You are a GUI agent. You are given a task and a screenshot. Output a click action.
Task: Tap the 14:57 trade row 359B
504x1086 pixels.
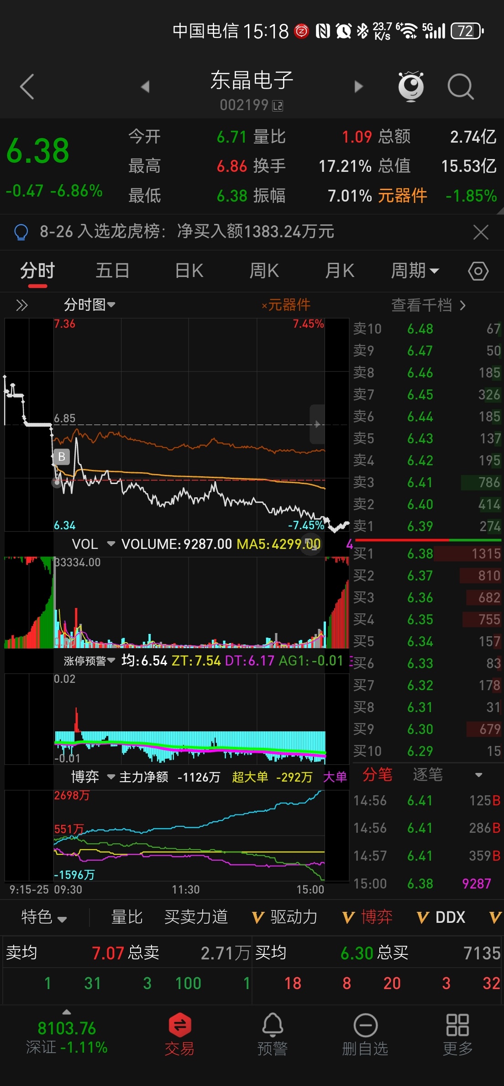click(427, 856)
